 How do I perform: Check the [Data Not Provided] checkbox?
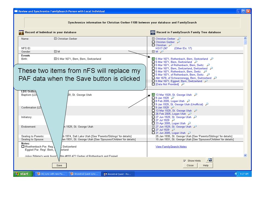click(153, 84)
